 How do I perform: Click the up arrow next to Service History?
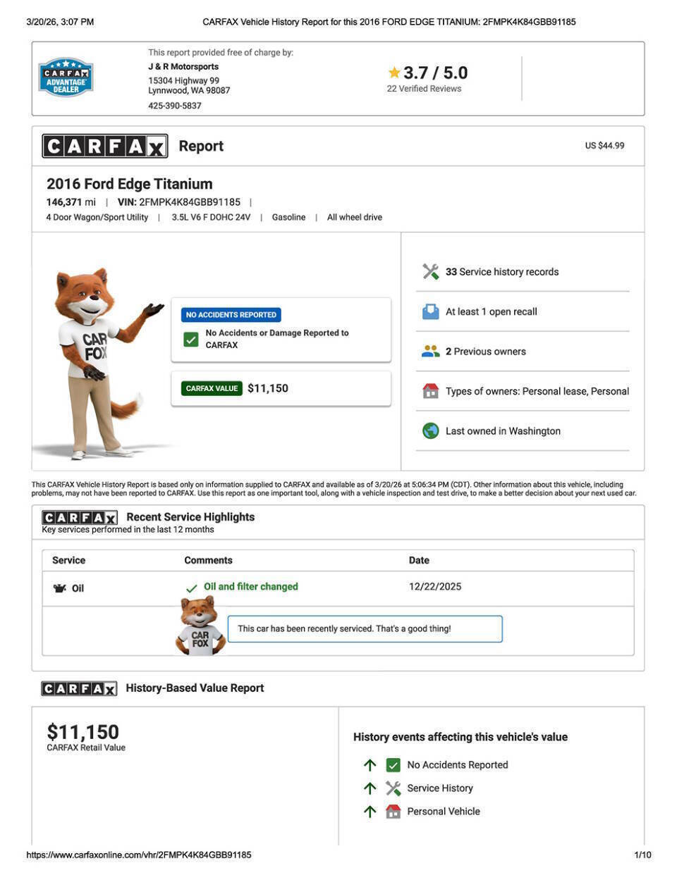click(x=370, y=788)
